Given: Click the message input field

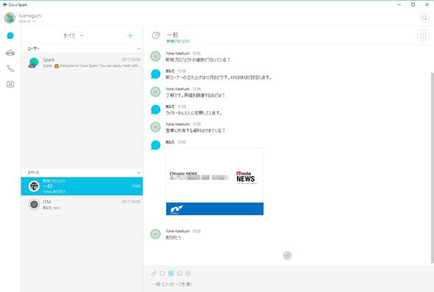Looking at the screenshot, I should coord(288,284).
